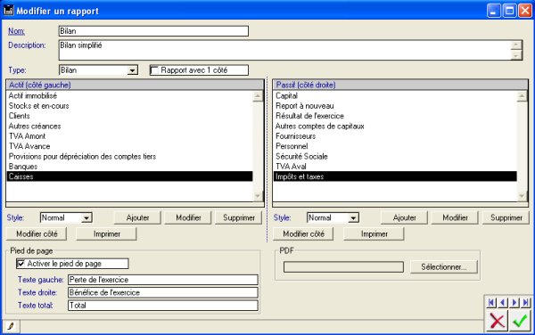Click the Nom link label
This screenshot has width=535, height=335.
(x=16, y=31)
